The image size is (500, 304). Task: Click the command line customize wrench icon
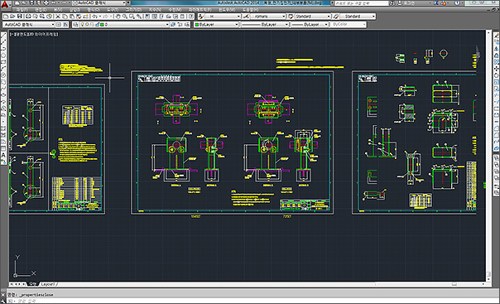(x=3, y=301)
